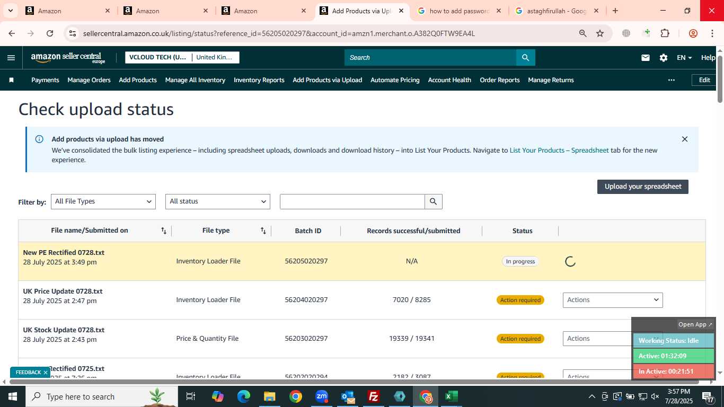Open Actions dropdown for UK Price Update
Viewport: 724px width, 407px height.
point(613,300)
